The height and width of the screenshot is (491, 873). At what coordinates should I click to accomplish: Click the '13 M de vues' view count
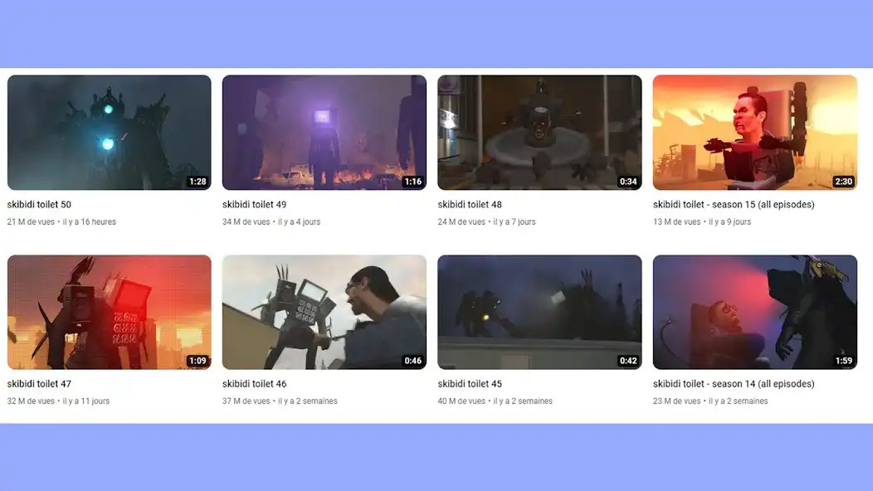677,221
